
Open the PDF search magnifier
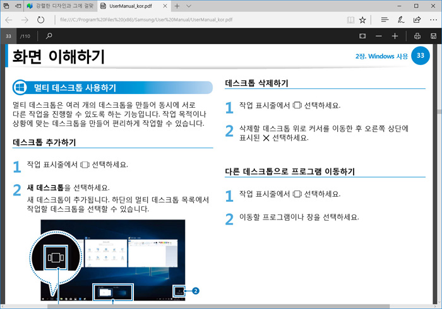49,36
